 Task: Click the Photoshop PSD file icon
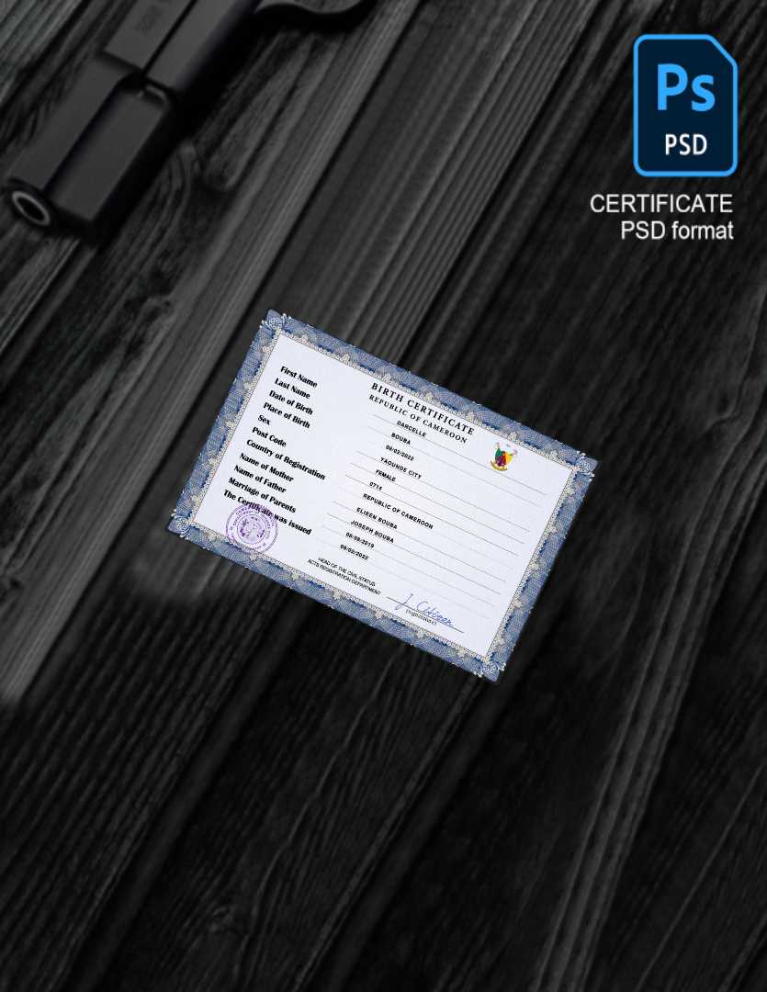tap(684, 105)
